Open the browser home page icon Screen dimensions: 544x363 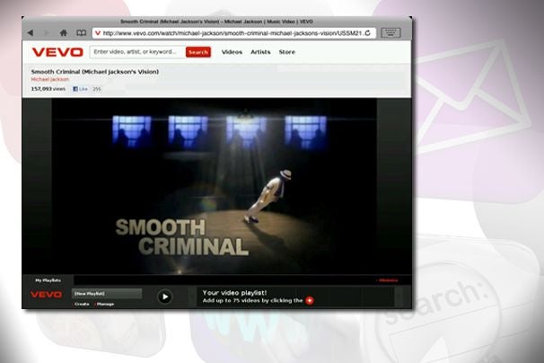[64, 33]
